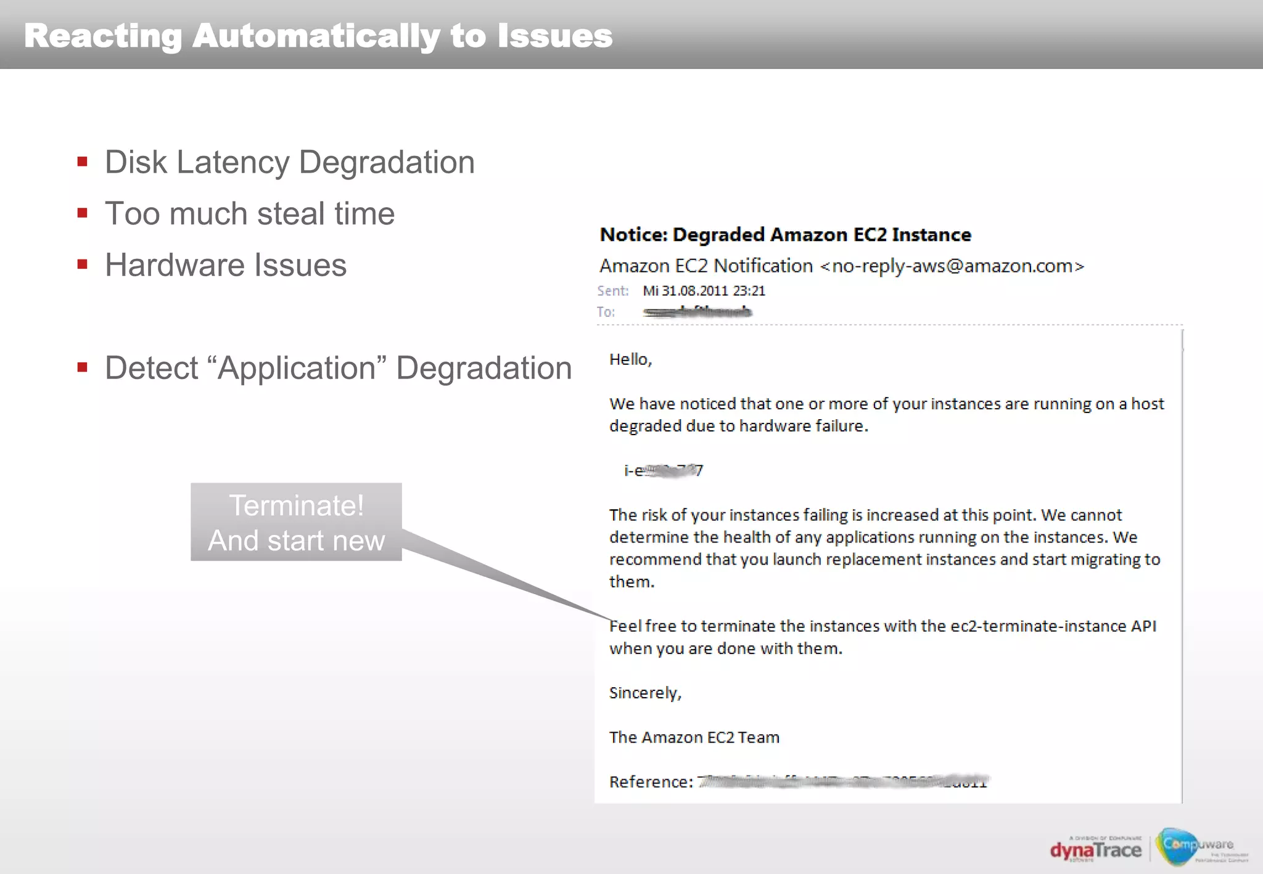Click the 'Feel free to terminate the instances' paragraph
The width and height of the screenshot is (1263, 874).
[882, 637]
